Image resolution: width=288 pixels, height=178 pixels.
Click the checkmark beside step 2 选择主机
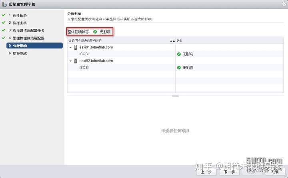pos(4,22)
